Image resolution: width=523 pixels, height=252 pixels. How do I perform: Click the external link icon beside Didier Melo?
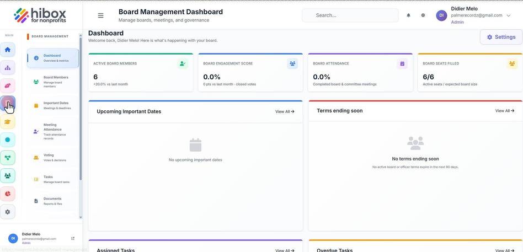pos(73,238)
